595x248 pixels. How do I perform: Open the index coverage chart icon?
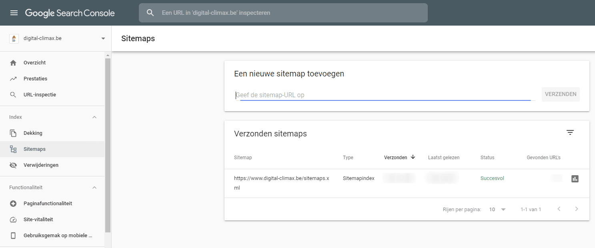tap(575, 179)
